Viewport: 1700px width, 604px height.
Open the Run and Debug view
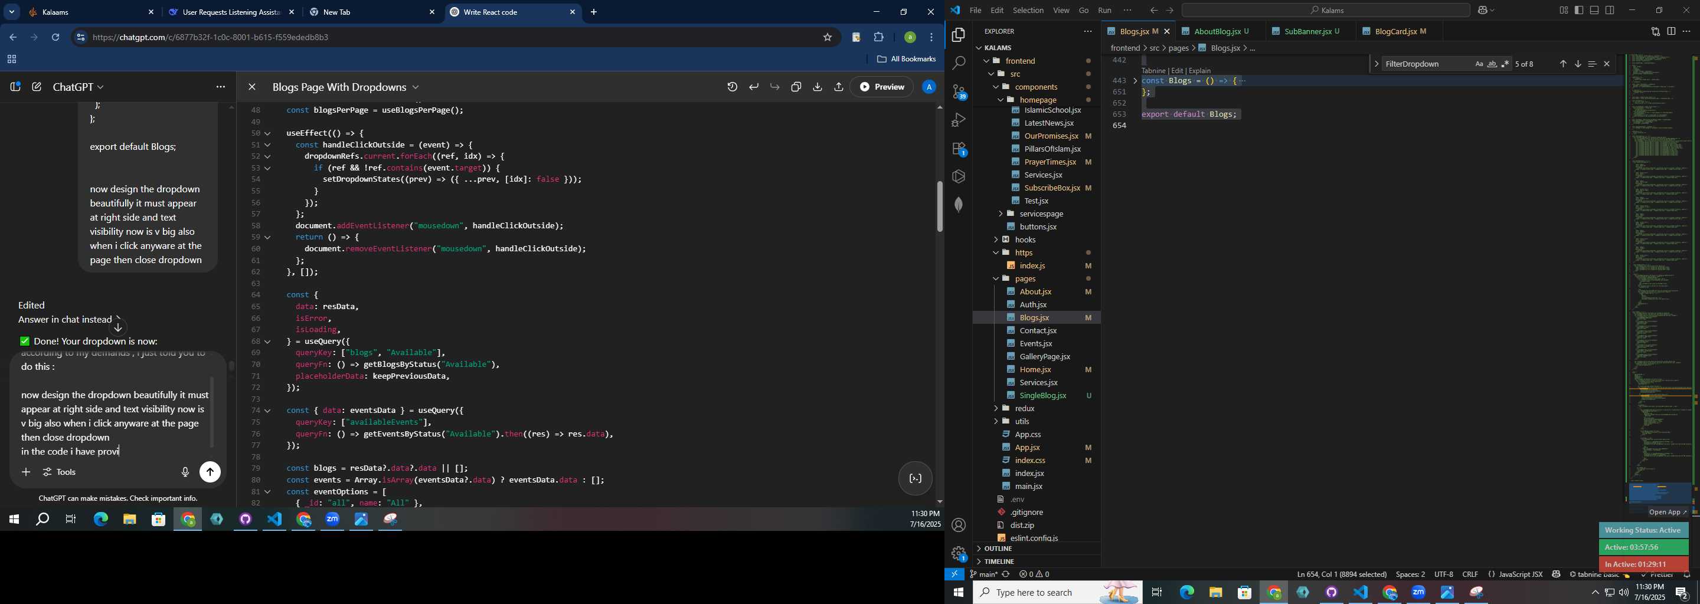click(x=958, y=120)
